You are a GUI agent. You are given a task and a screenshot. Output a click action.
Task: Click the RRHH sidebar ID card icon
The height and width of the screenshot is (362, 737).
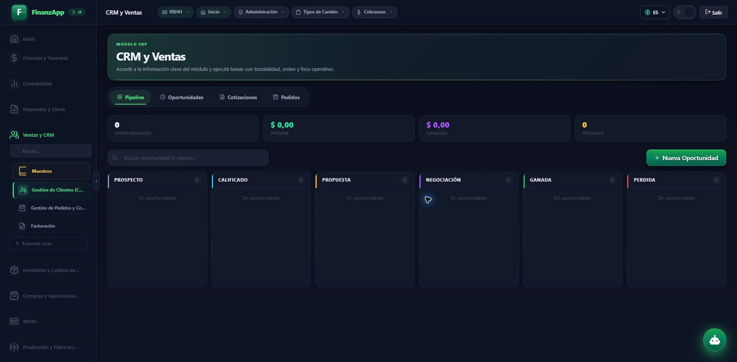(14, 321)
